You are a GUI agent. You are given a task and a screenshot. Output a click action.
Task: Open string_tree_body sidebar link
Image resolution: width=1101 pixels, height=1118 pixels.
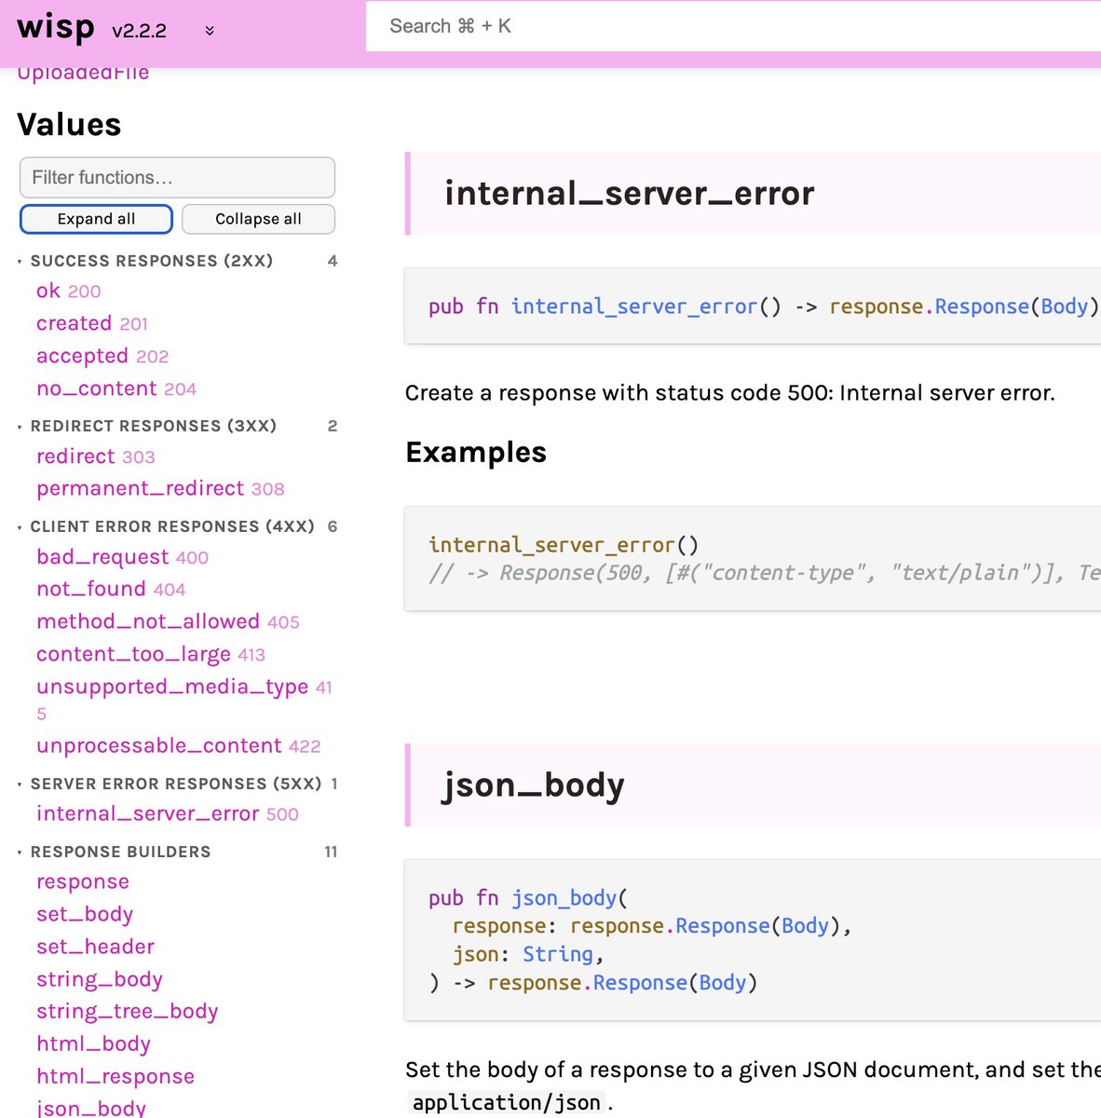click(128, 1011)
